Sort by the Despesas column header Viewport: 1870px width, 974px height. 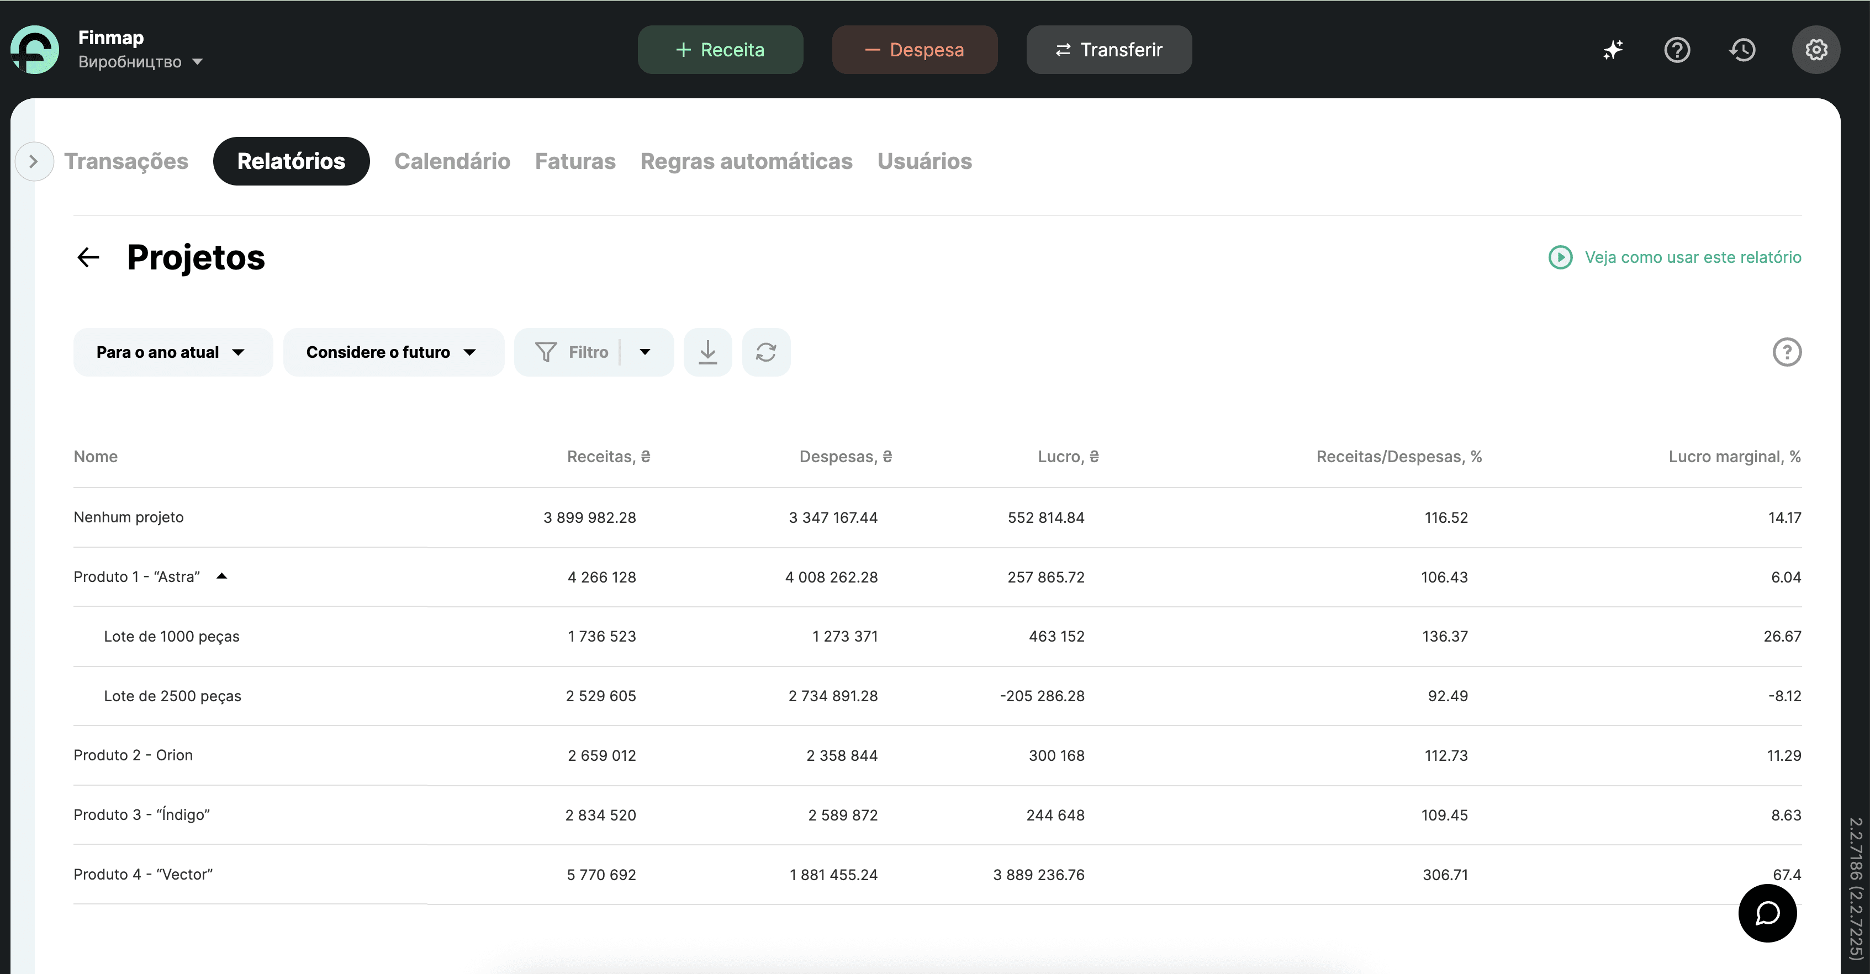tap(846, 457)
